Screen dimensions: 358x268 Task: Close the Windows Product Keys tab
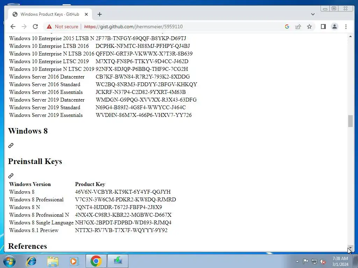click(x=86, y=14)
